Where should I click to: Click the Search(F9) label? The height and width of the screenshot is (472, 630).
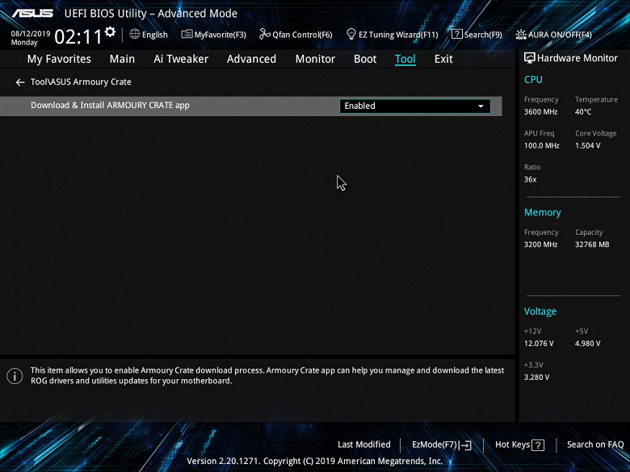(483, 35)
